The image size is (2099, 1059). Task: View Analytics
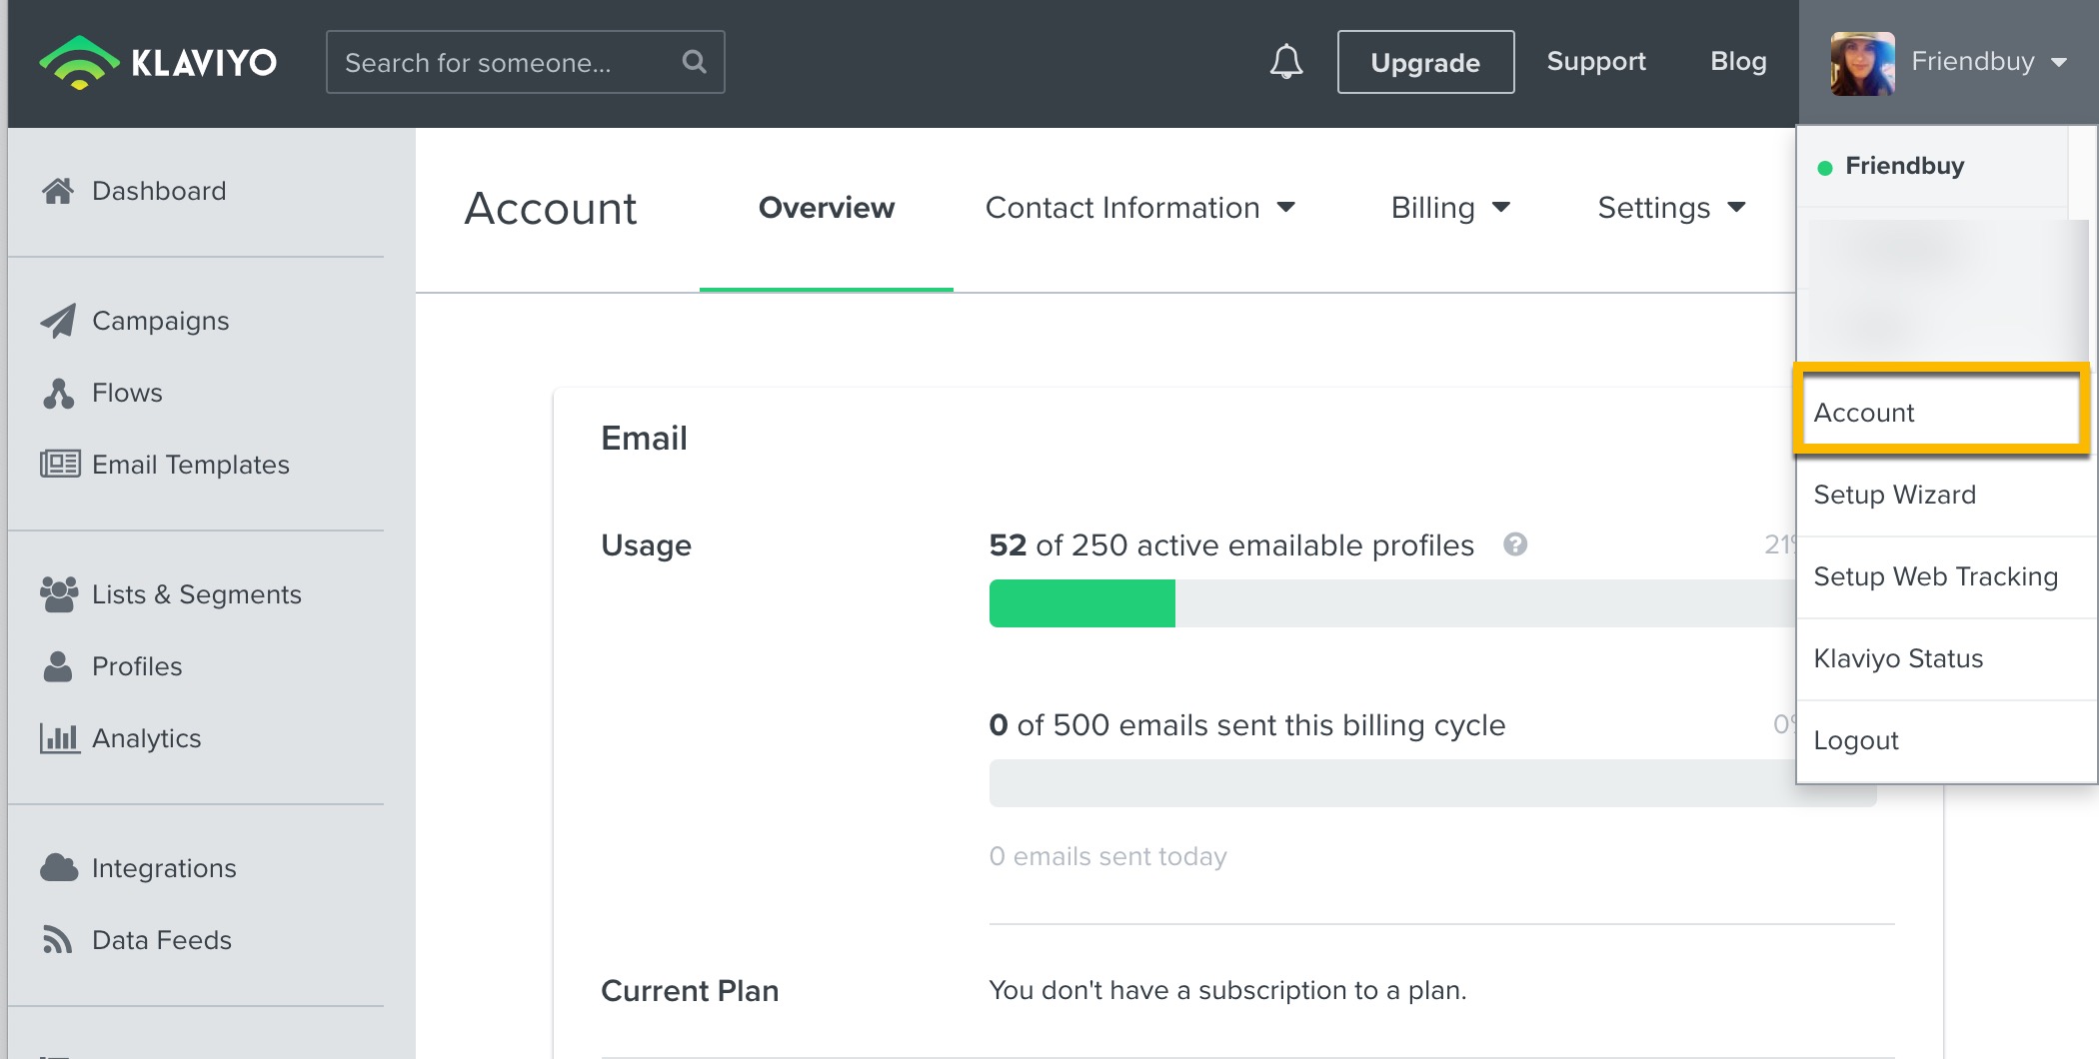click(147, 738)
